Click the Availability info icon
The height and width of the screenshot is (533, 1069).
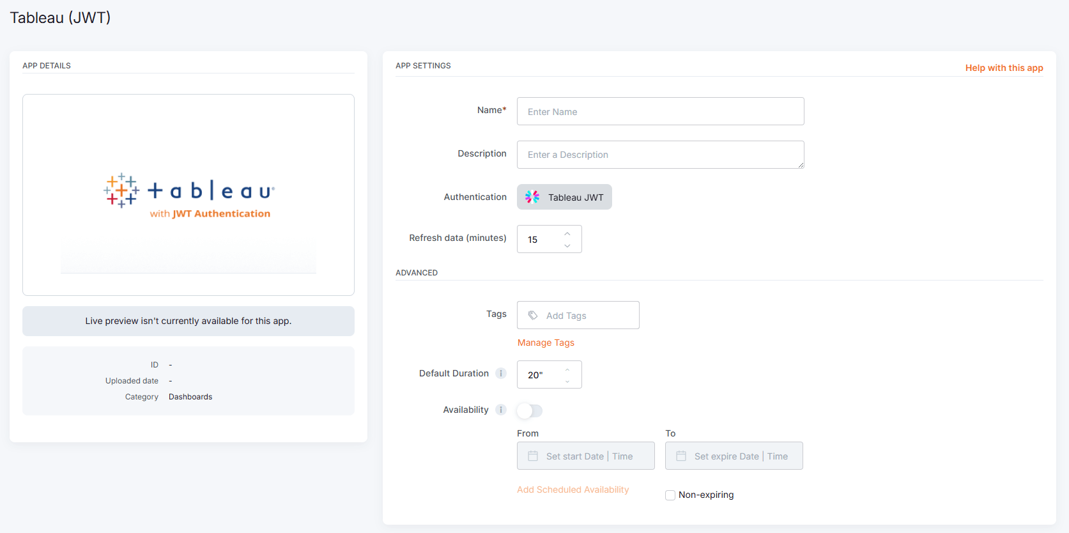pos(501,410)
